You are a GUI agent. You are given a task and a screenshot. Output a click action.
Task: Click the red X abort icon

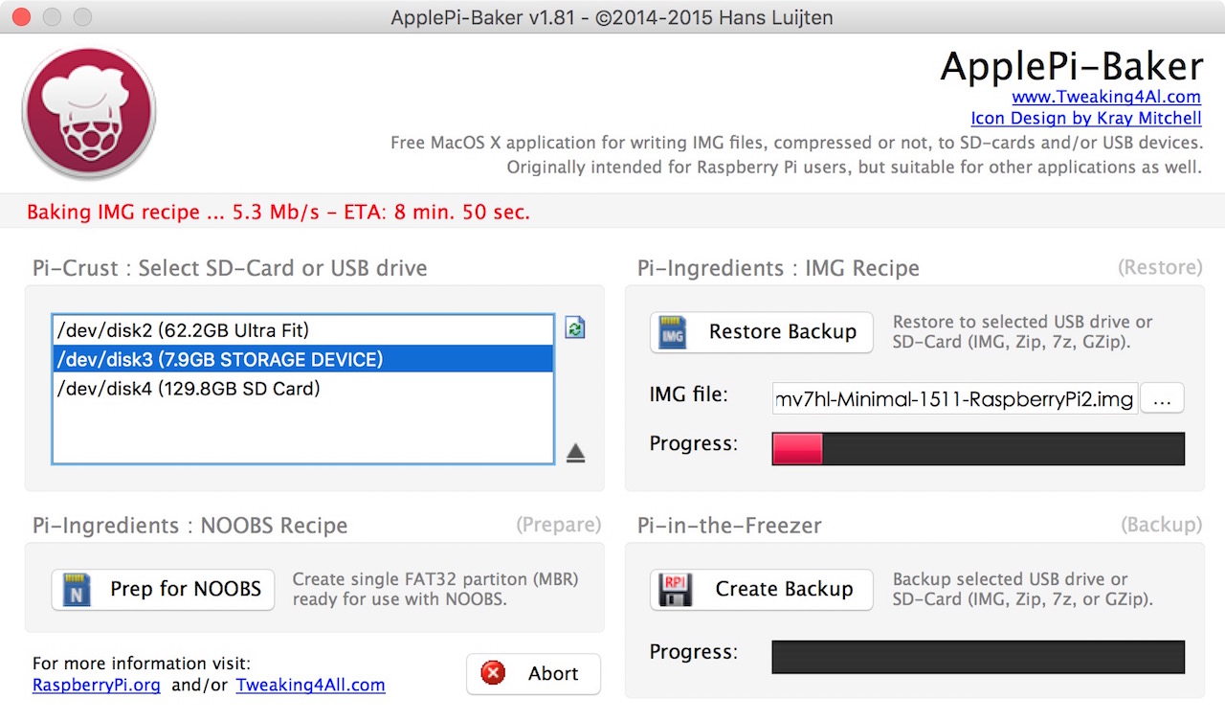pos(494,673)
